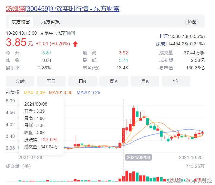Click the tooltip 涨跌幅 +20.12% value

coord(49,140)
